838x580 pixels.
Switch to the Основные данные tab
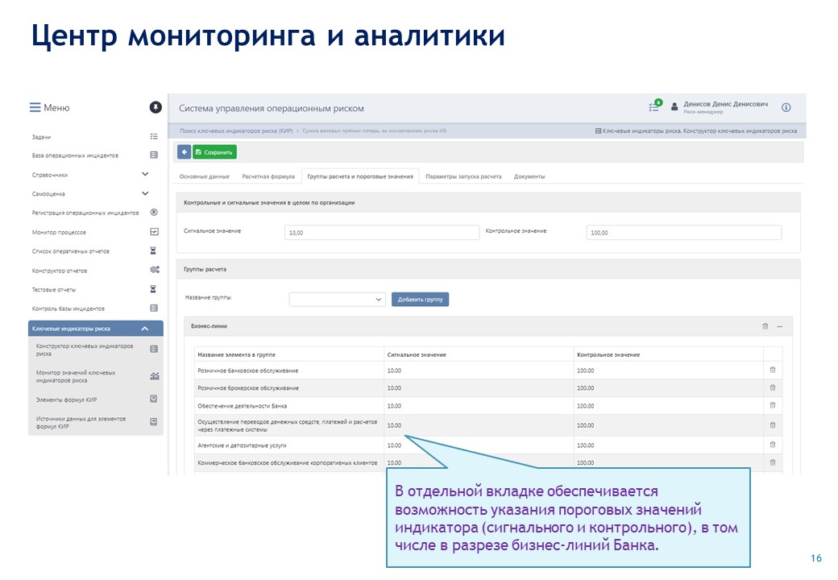point(204,176)
